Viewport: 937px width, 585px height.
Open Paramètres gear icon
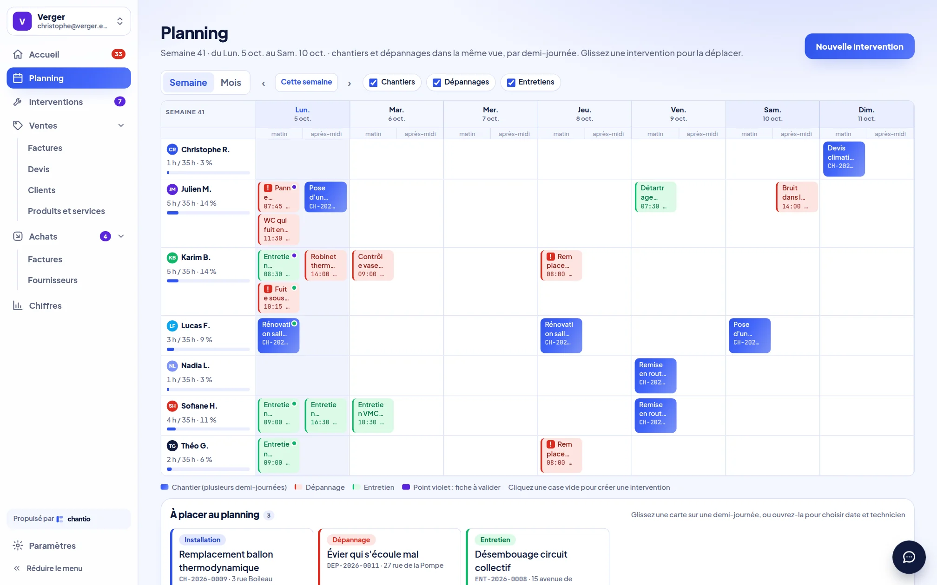coord(18,546)
